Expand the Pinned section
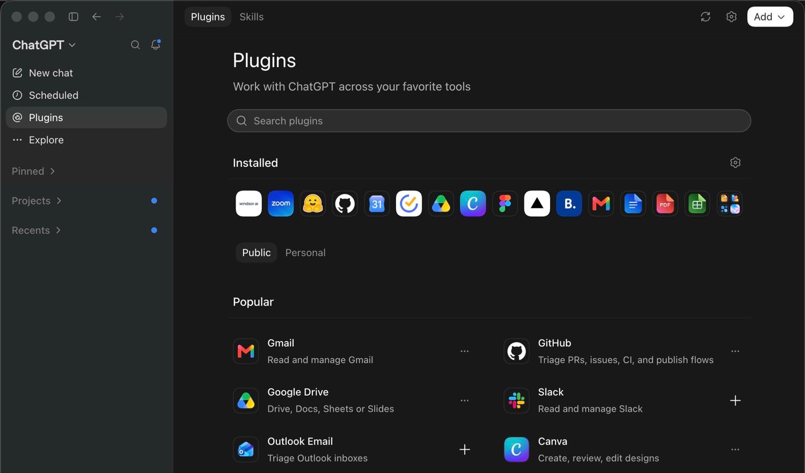The image size is (805, 473). (x=34, y=171)
